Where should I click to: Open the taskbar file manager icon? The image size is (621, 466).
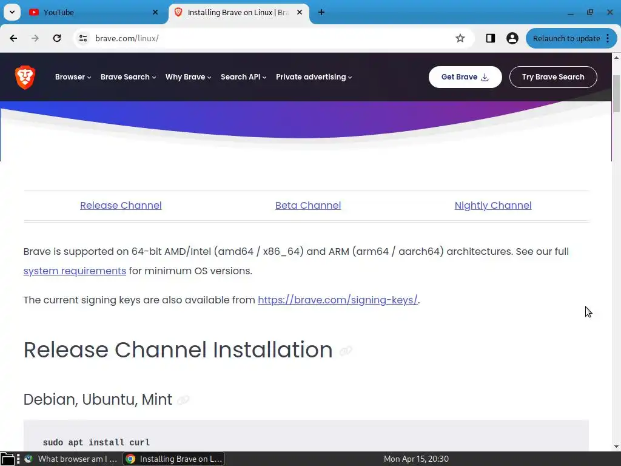[7, 459]
